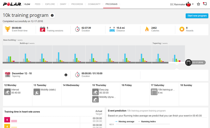Select the final Tapering week chart

tap(177, 54)
